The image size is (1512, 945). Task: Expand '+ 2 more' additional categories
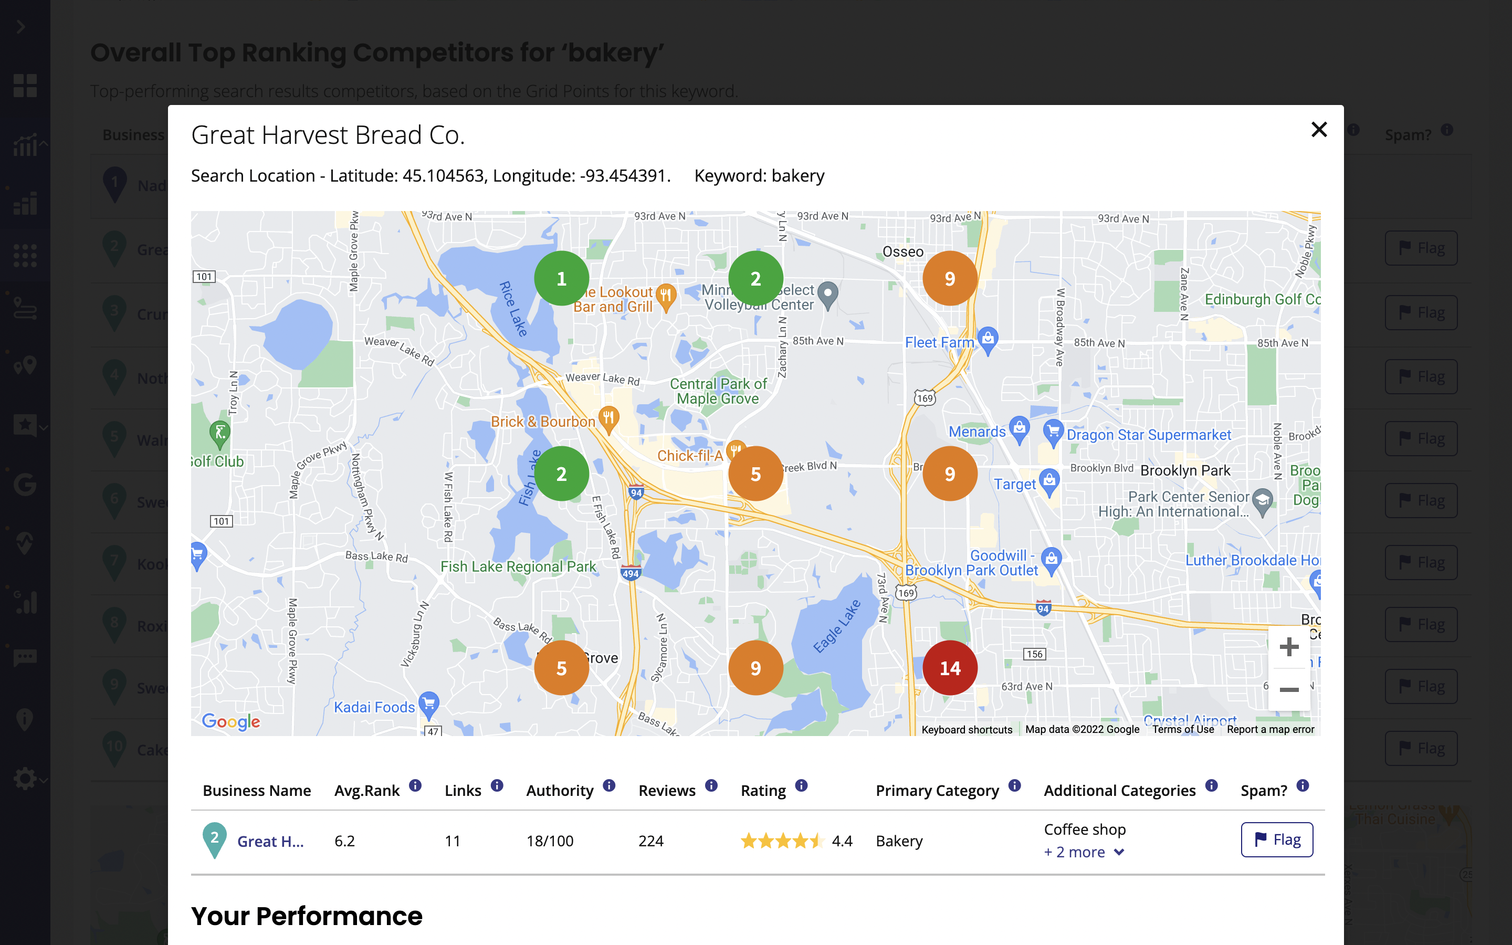coord(1084,852)
